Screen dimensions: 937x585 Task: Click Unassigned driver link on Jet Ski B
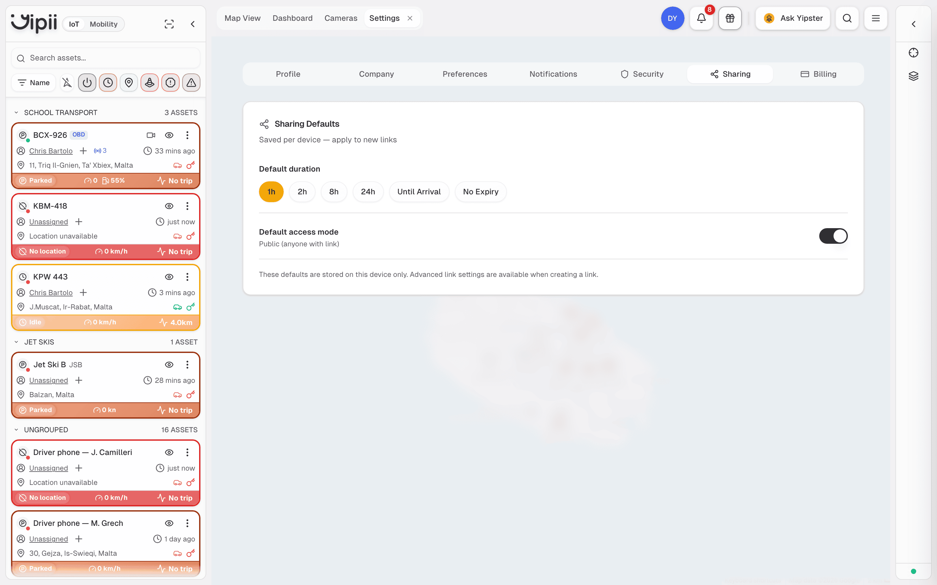click(48, 380)
